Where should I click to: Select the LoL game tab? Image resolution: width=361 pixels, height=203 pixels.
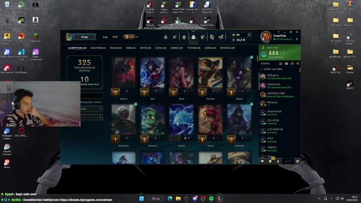point(105,37)
